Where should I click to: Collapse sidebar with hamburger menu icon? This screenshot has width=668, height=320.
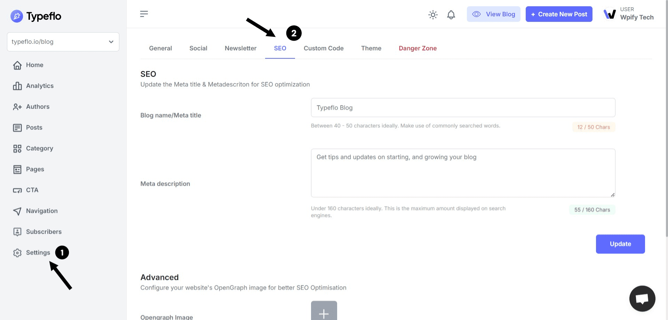click(x=144, y=14)
